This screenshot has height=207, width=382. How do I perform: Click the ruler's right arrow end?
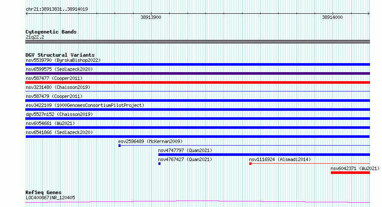369,13
